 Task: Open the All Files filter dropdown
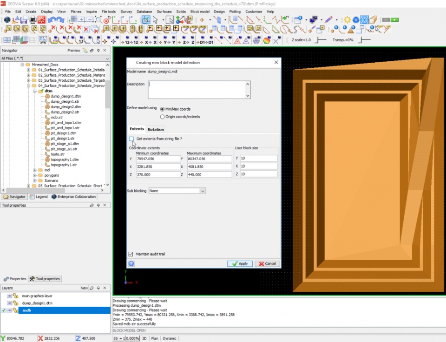107,59
